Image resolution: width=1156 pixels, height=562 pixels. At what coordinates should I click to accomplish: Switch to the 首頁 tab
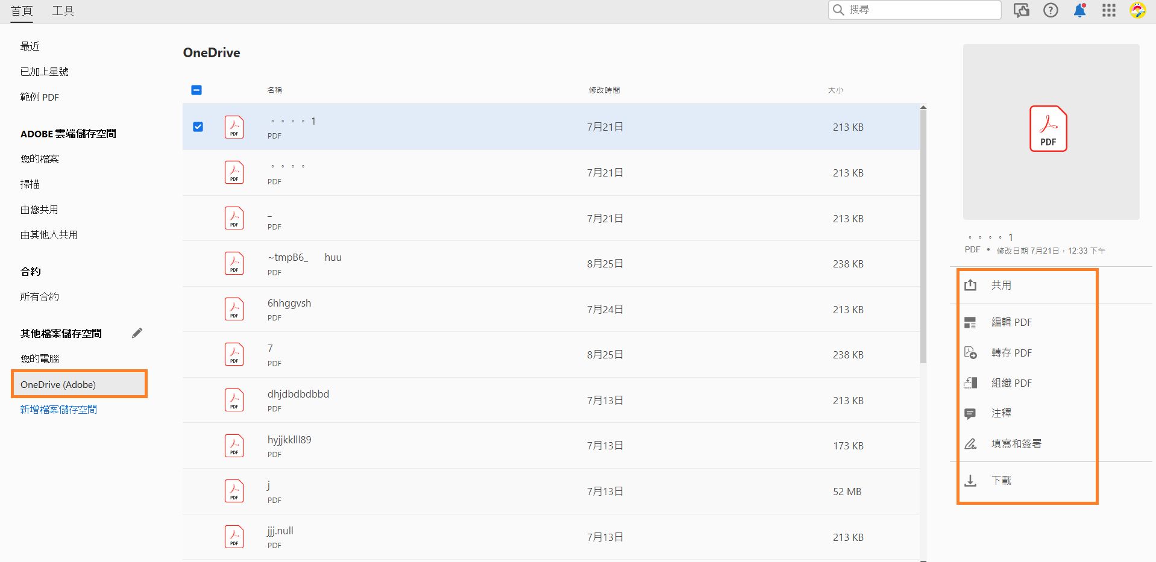pos(22,11)
